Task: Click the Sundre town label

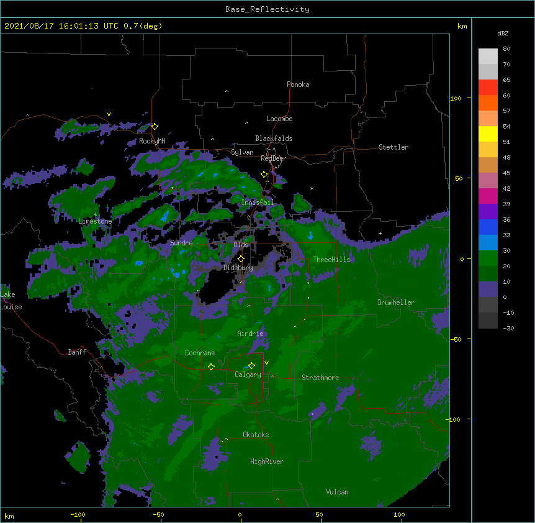Action: 181,243
